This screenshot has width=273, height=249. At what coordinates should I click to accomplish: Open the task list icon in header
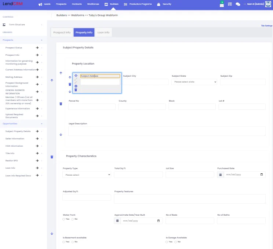tap(230, 4)
